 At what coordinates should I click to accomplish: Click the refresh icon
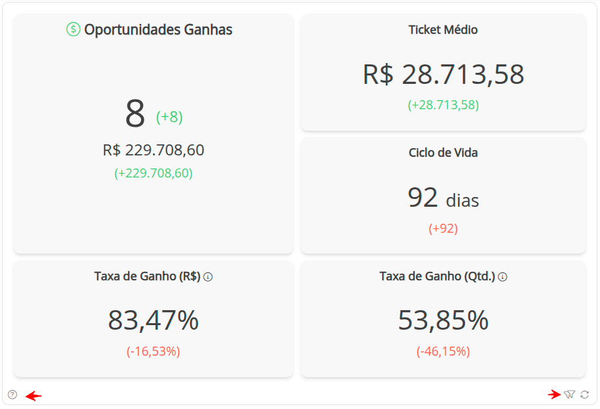585,394
